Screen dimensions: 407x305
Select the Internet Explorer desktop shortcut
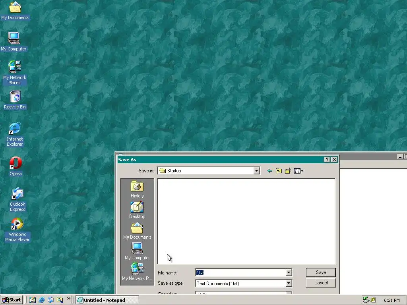click(x=15, y=134)
